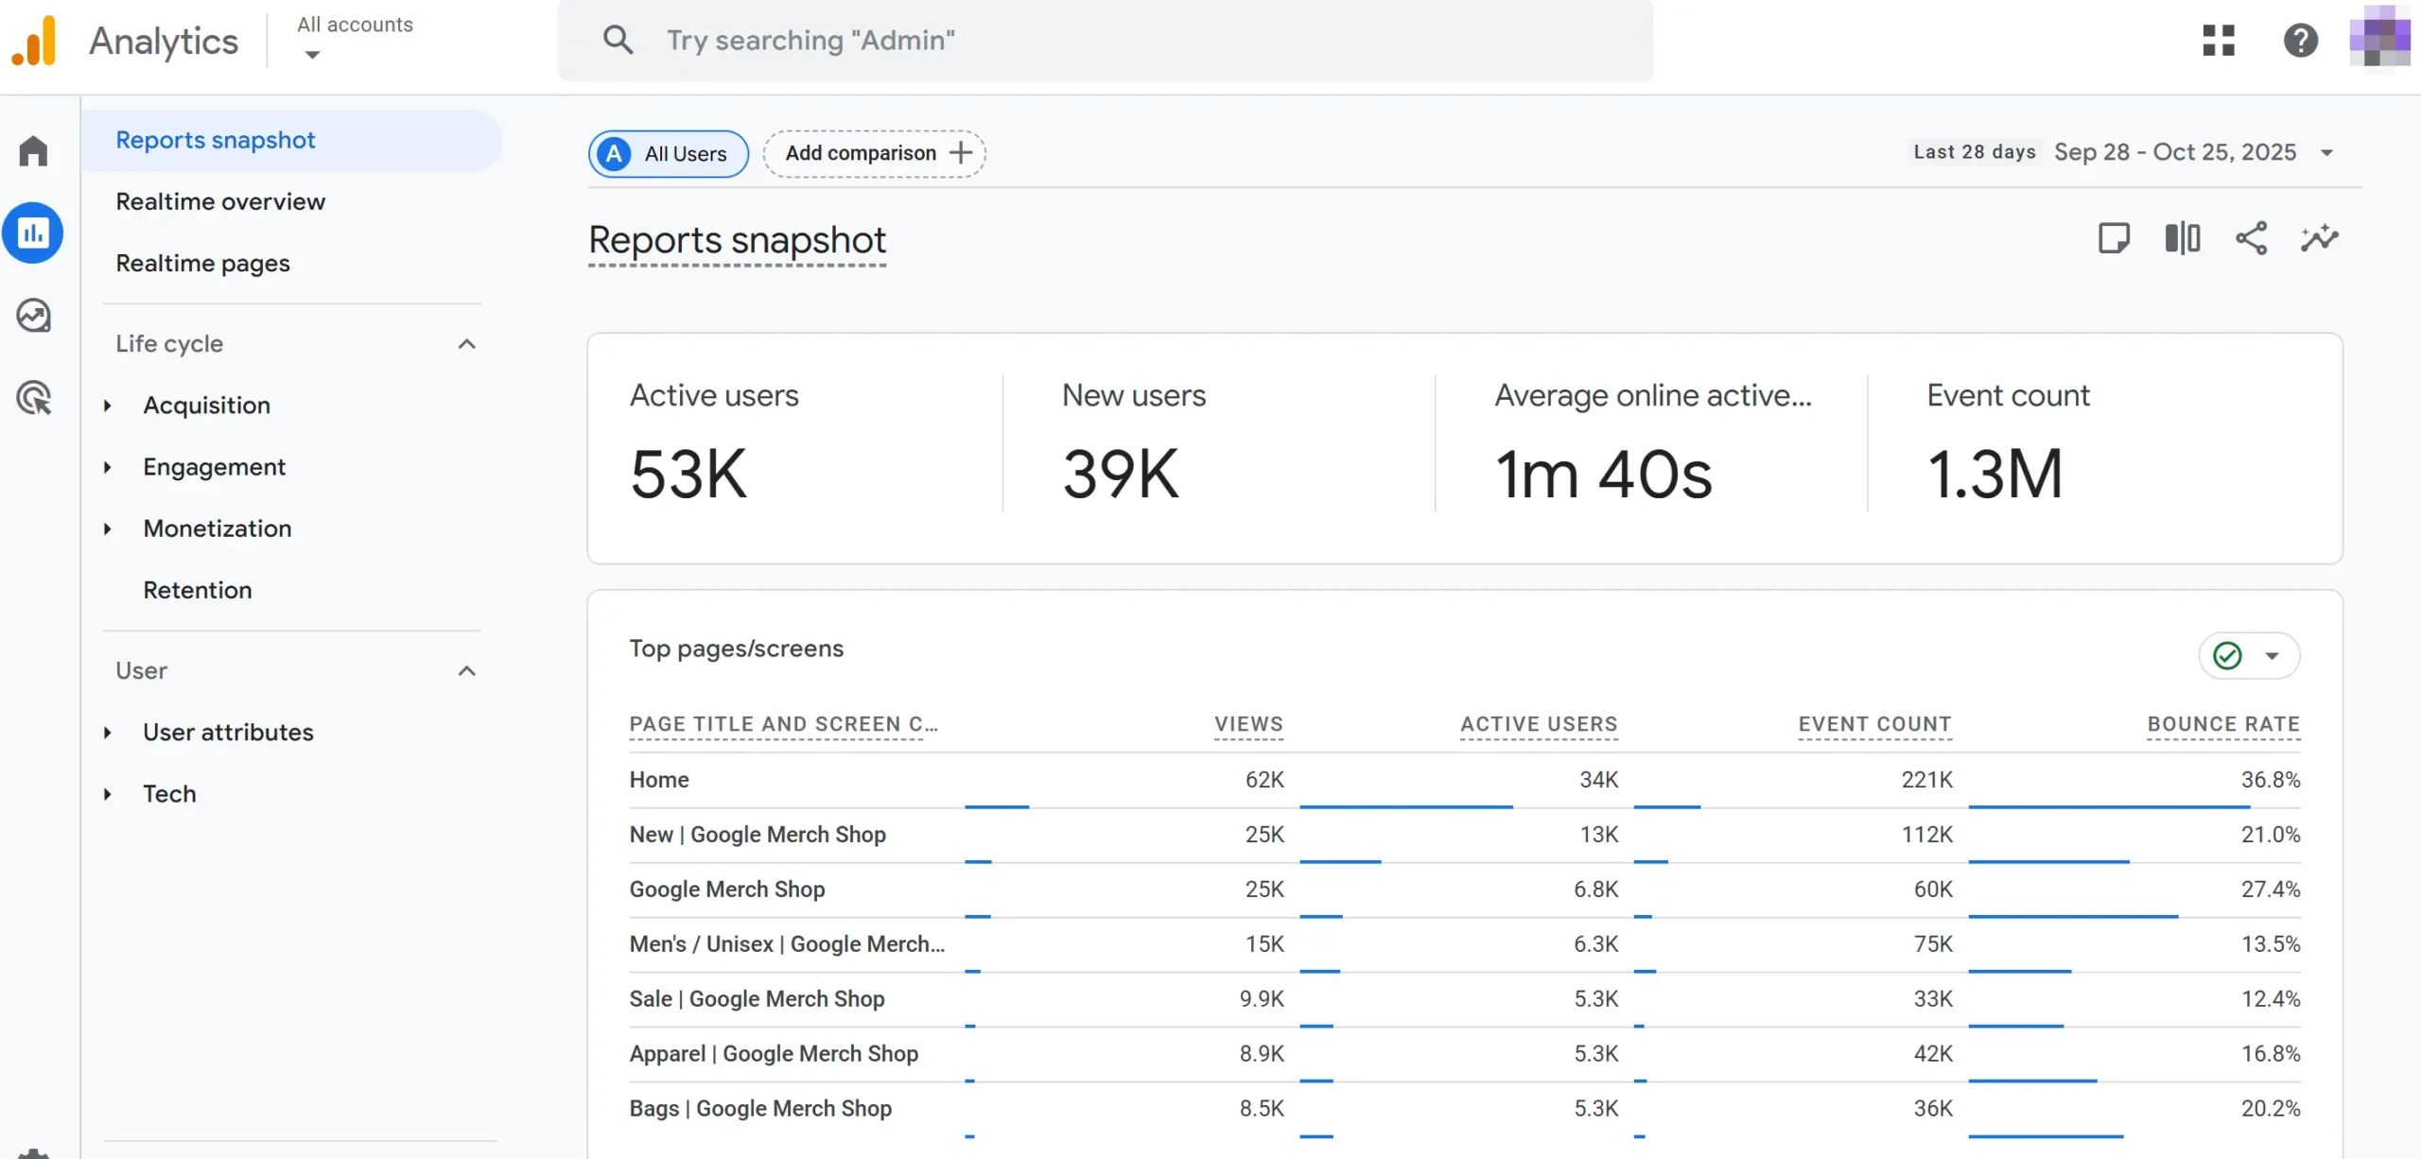
Task: Select the All Users segment chip
Action: (668, 153)
